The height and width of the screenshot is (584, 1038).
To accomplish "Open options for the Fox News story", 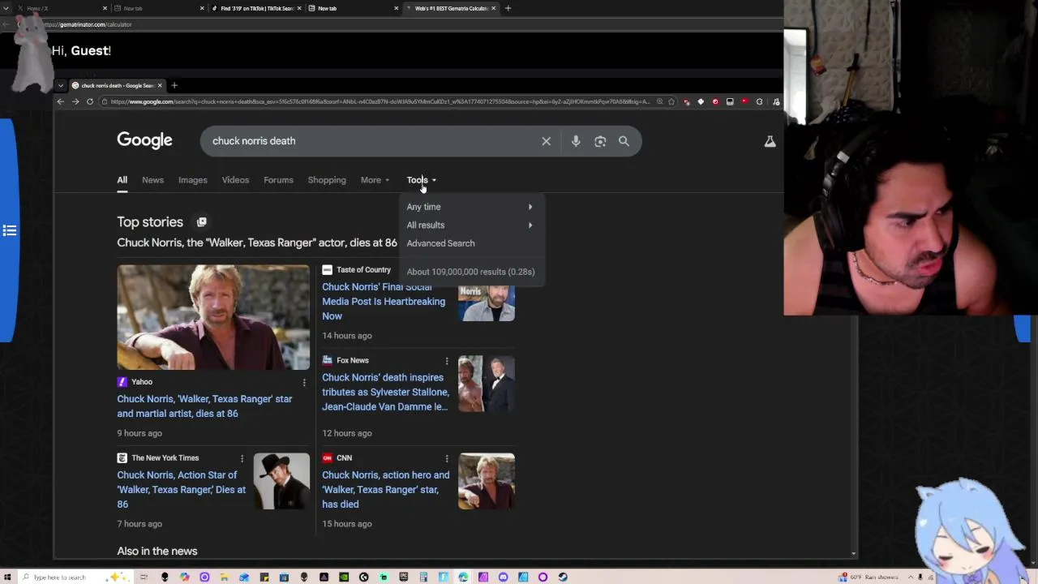I will click(446, 360).
